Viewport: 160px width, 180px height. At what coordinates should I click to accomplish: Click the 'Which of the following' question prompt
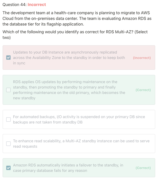(75, 34)
